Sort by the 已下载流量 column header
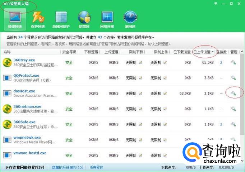 pyautogui.click(x=182, y=52)
